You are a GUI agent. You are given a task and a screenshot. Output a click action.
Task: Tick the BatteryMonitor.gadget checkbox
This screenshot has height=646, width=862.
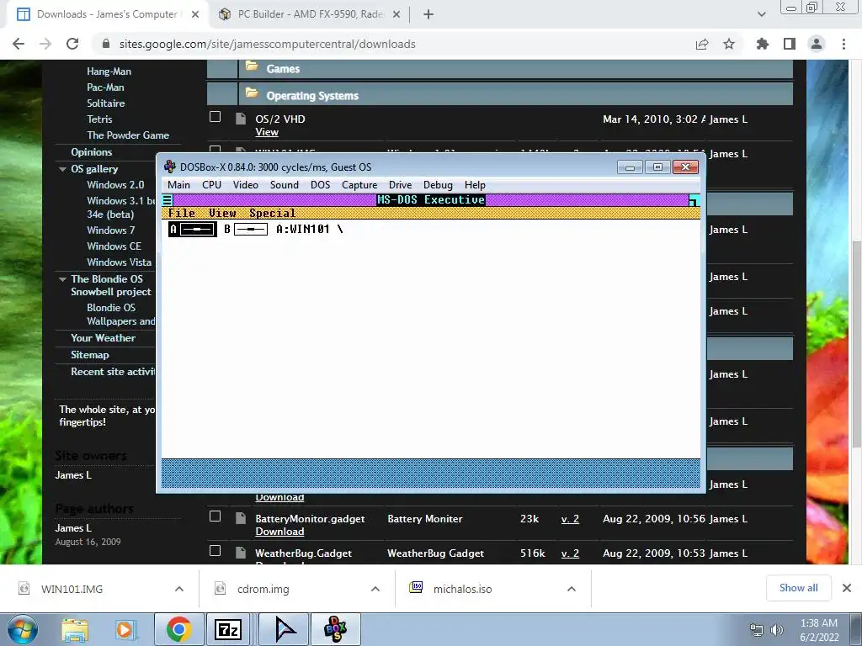pyautogui.click(x=215, y=516)
